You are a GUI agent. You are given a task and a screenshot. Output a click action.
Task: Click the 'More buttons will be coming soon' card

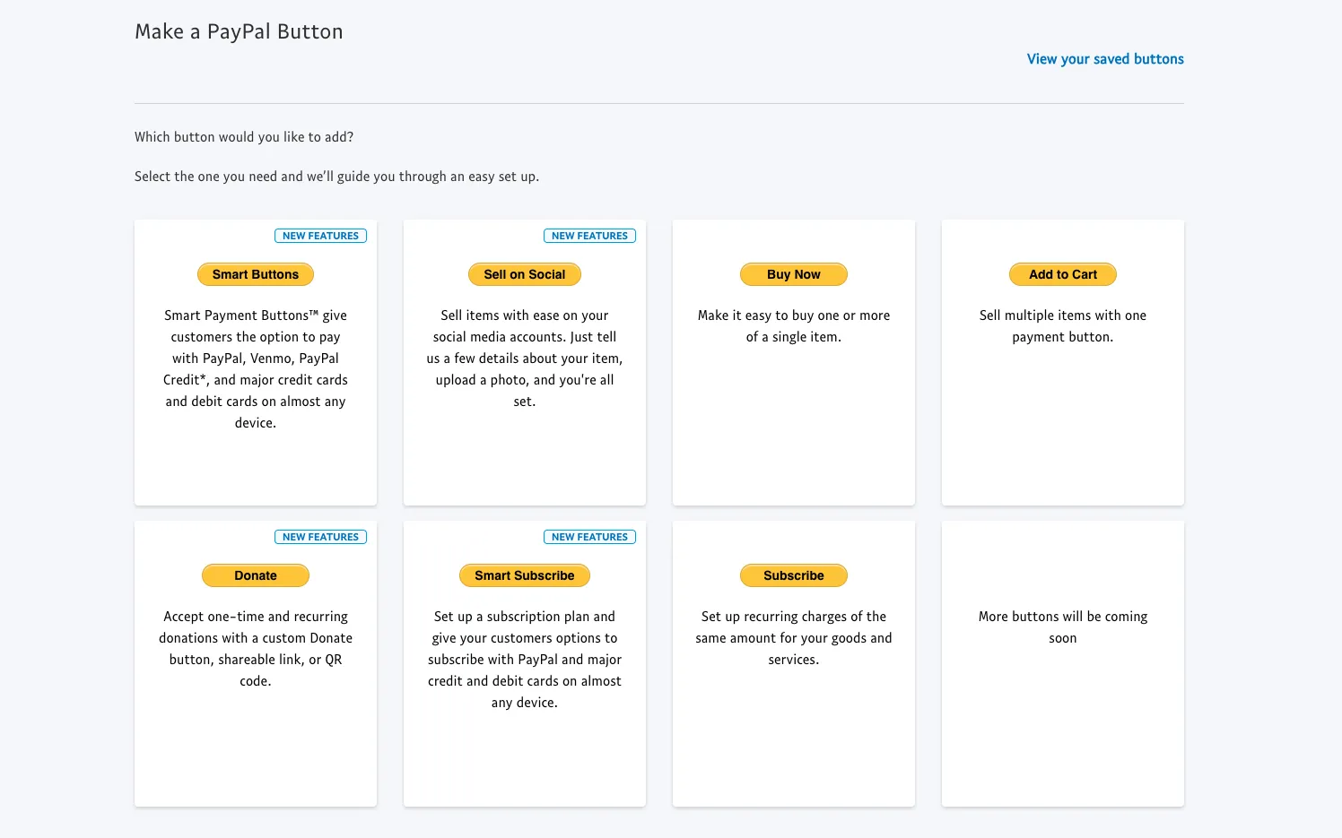coord(1063,627)
